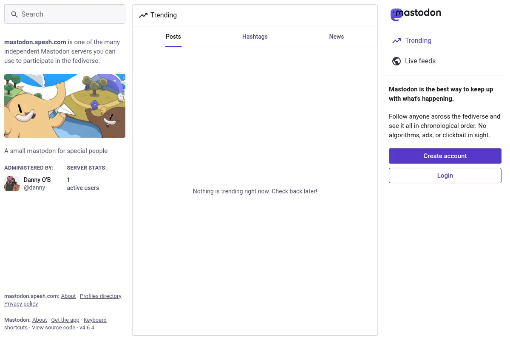Viewport: 510px width, 340px height.
Task: Click the Live feeds globe icon
Action: pos(397,61)
